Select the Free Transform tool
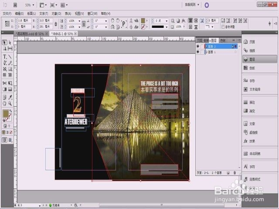 [10, 83]
